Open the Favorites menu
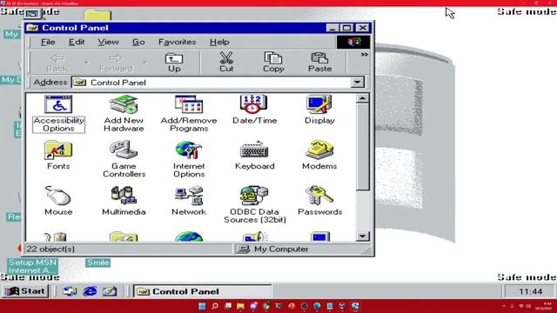This screenshot has height=313, width=557. [x=177, y=42]
